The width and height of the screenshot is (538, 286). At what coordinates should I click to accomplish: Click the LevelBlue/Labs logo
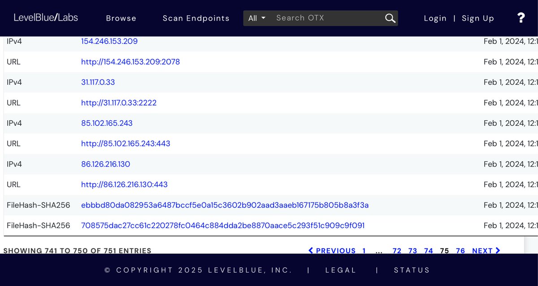(x=46, y=18)
